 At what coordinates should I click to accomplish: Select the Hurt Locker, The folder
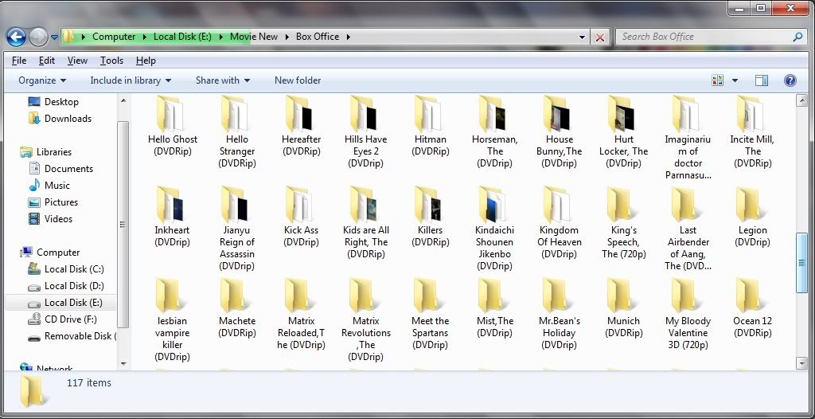coord(623,132)
